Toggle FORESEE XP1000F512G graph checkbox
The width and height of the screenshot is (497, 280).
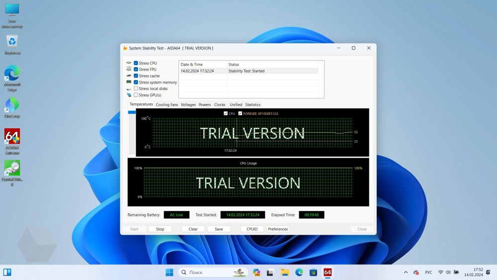click(241, 113)
